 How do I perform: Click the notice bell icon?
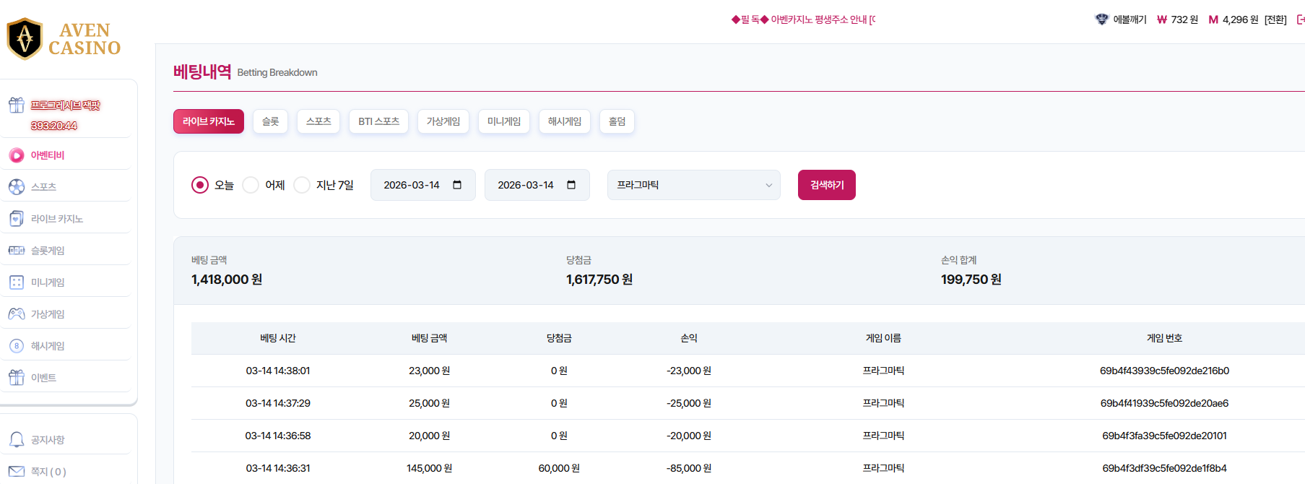point(16,440)
